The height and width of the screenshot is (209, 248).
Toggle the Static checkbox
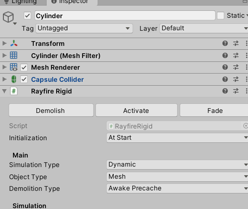click(x=220, y=16)
